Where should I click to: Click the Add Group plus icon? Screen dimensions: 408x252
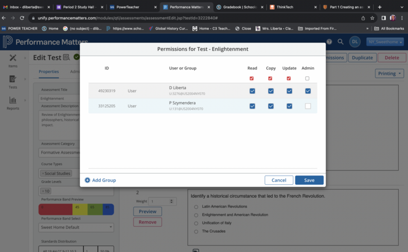(87, 180)
